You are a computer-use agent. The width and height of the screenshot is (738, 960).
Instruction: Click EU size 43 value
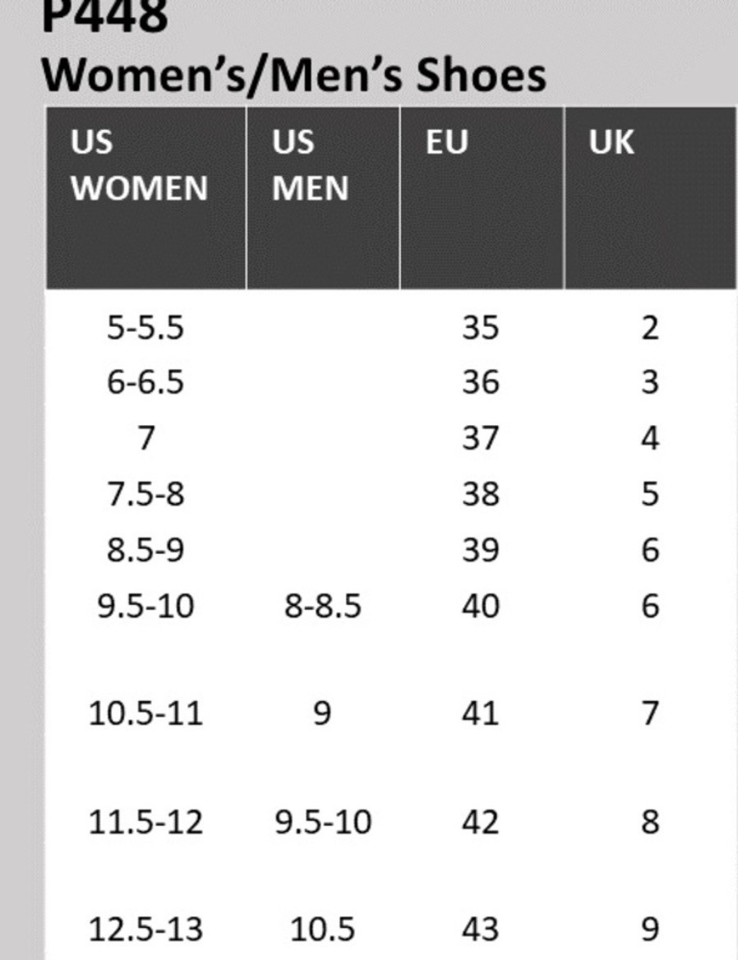coord(481,930)
